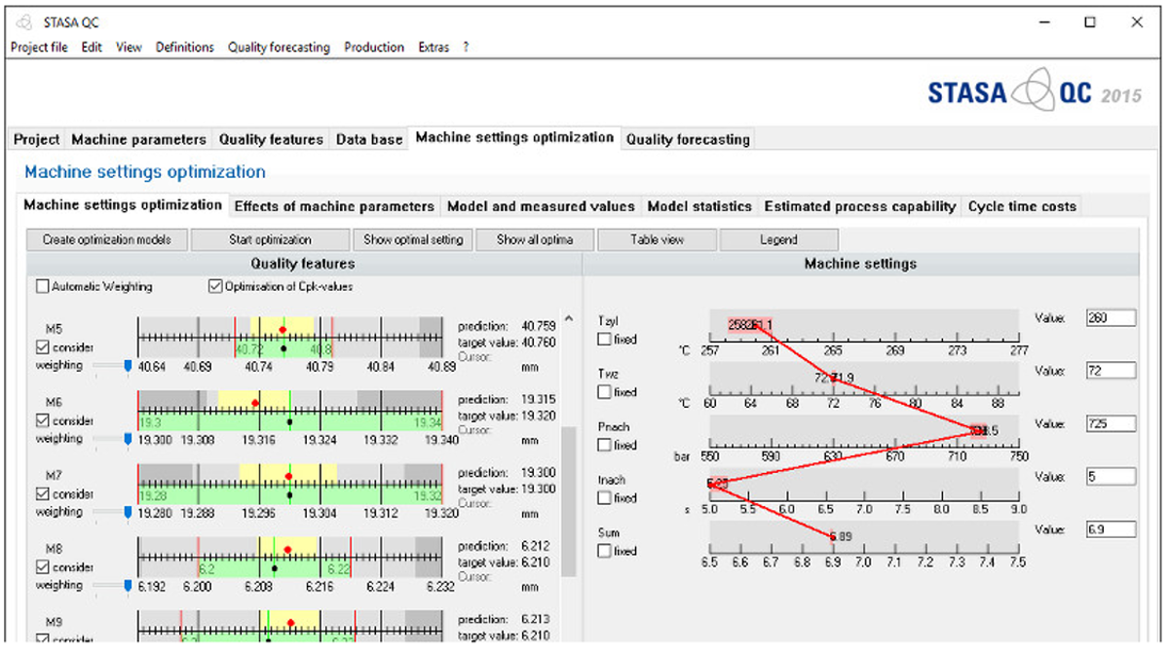The image size is (1169, 653).
Task: Uncheck Optimisation of Cpk-values
Action: [215, 287]
